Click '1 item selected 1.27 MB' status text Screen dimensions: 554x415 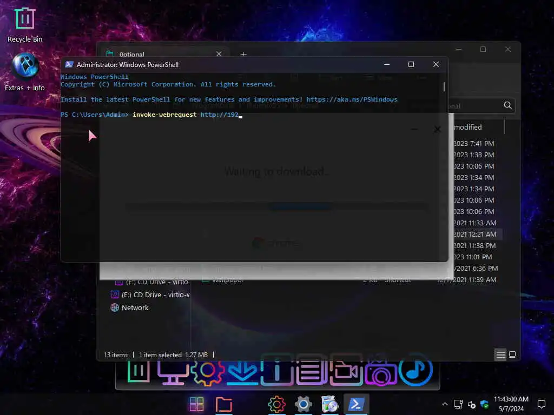click(x=173, y=355)
